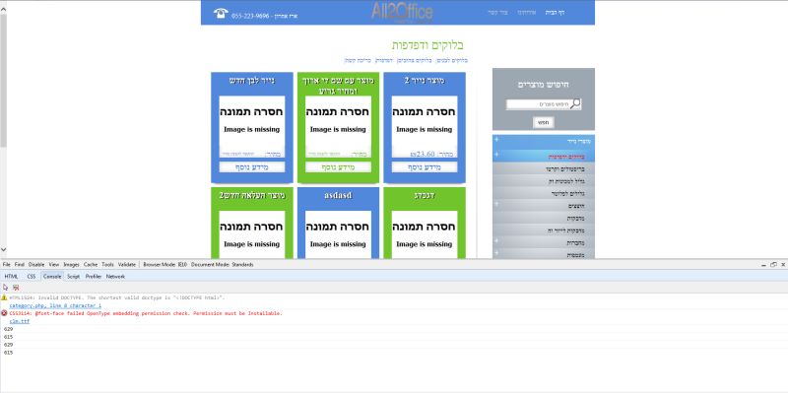Screen dimensions: 788x393
Task: Open the Profiler tab
Action: pyautogui.click(x=93, y=277)
